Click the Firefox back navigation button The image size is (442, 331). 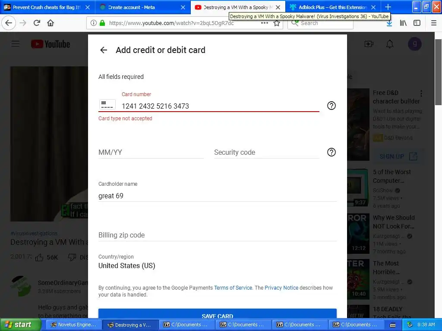coord(9,23)
